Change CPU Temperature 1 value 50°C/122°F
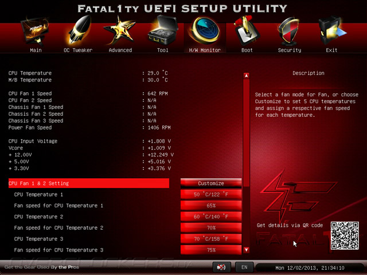This screenshot has width=367, height=275. point(211,194)
